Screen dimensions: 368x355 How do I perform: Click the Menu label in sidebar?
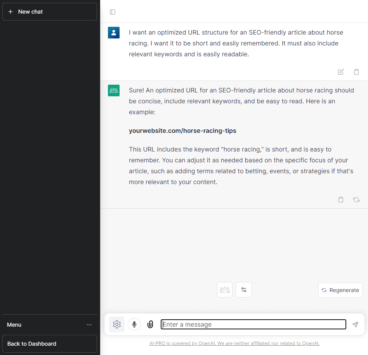click(x=14, y=325)
